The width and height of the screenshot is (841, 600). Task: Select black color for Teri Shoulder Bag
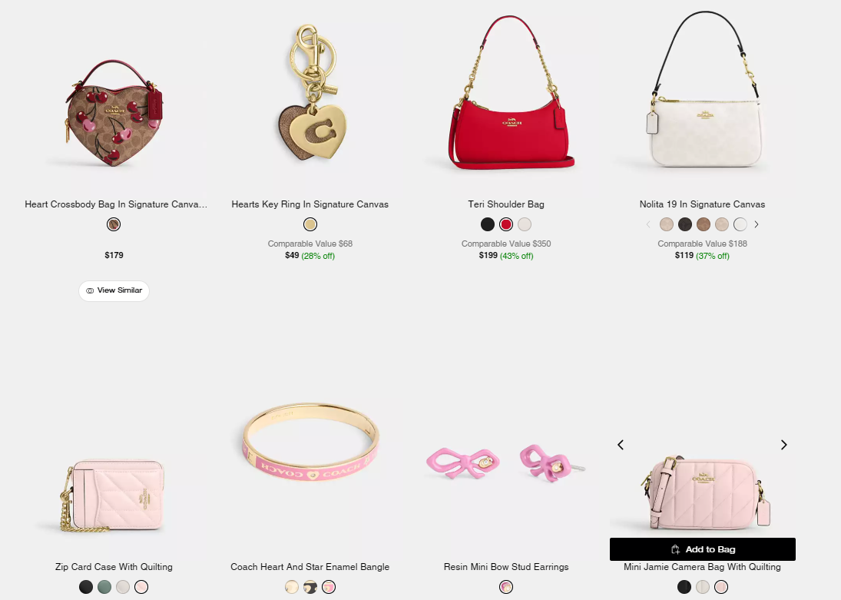click(x=488, y=224)
